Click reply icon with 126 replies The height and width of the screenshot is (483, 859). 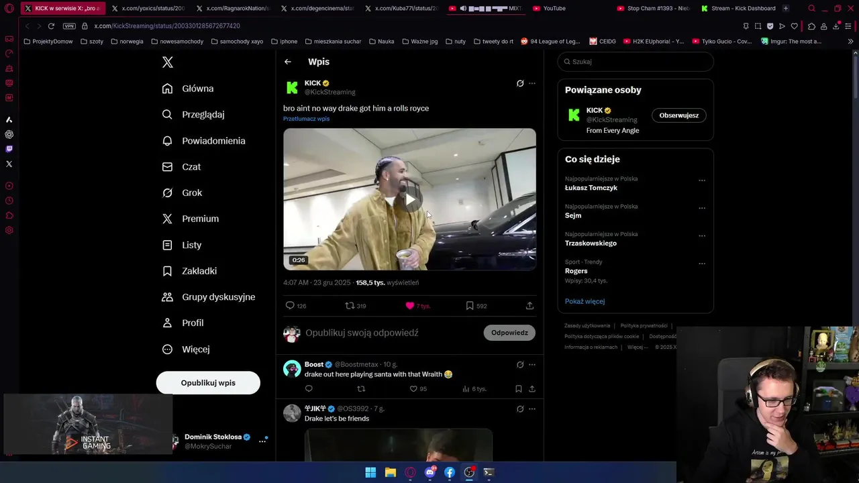[290, 306]
